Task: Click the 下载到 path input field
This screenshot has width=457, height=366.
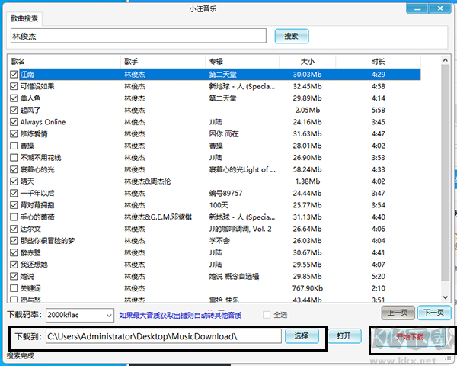Action: [162, 335]
